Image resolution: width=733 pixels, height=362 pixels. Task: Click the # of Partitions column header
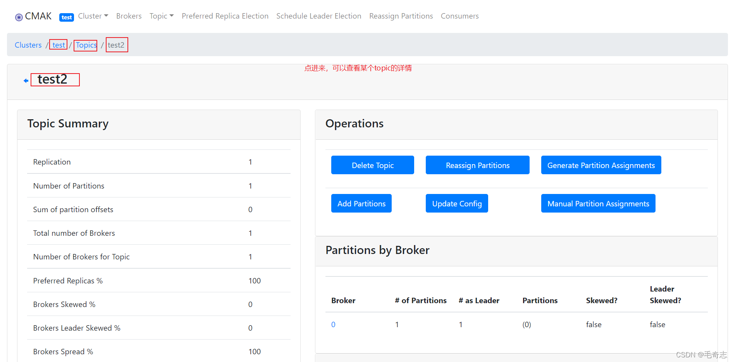coord(421,300)
